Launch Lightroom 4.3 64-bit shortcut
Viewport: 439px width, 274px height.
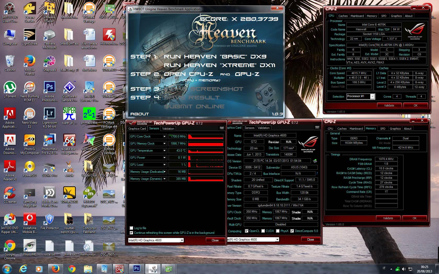point(49,118)
